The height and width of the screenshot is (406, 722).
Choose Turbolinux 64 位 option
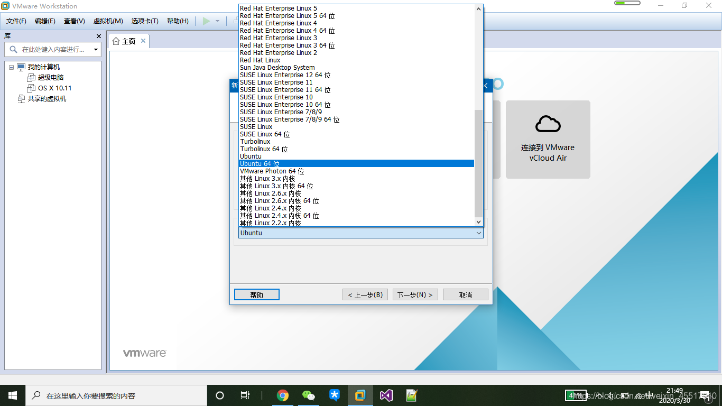click(x=356, y=149)
